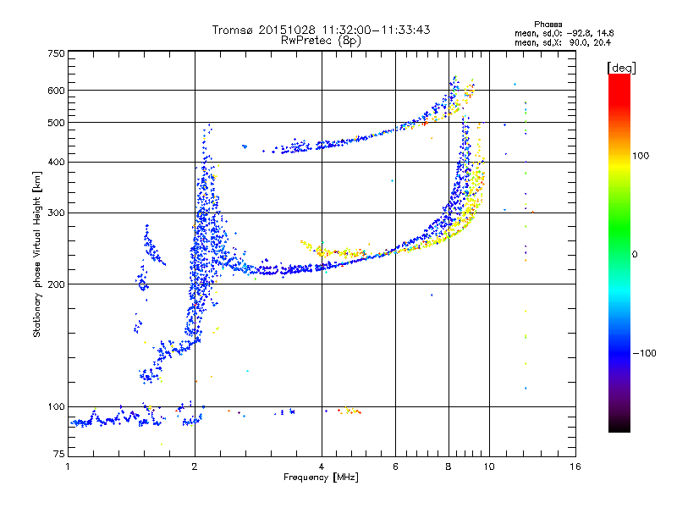Click the 'Phases' header text
The width and height of the screenshot is (677, 508).
pos(548,25)
